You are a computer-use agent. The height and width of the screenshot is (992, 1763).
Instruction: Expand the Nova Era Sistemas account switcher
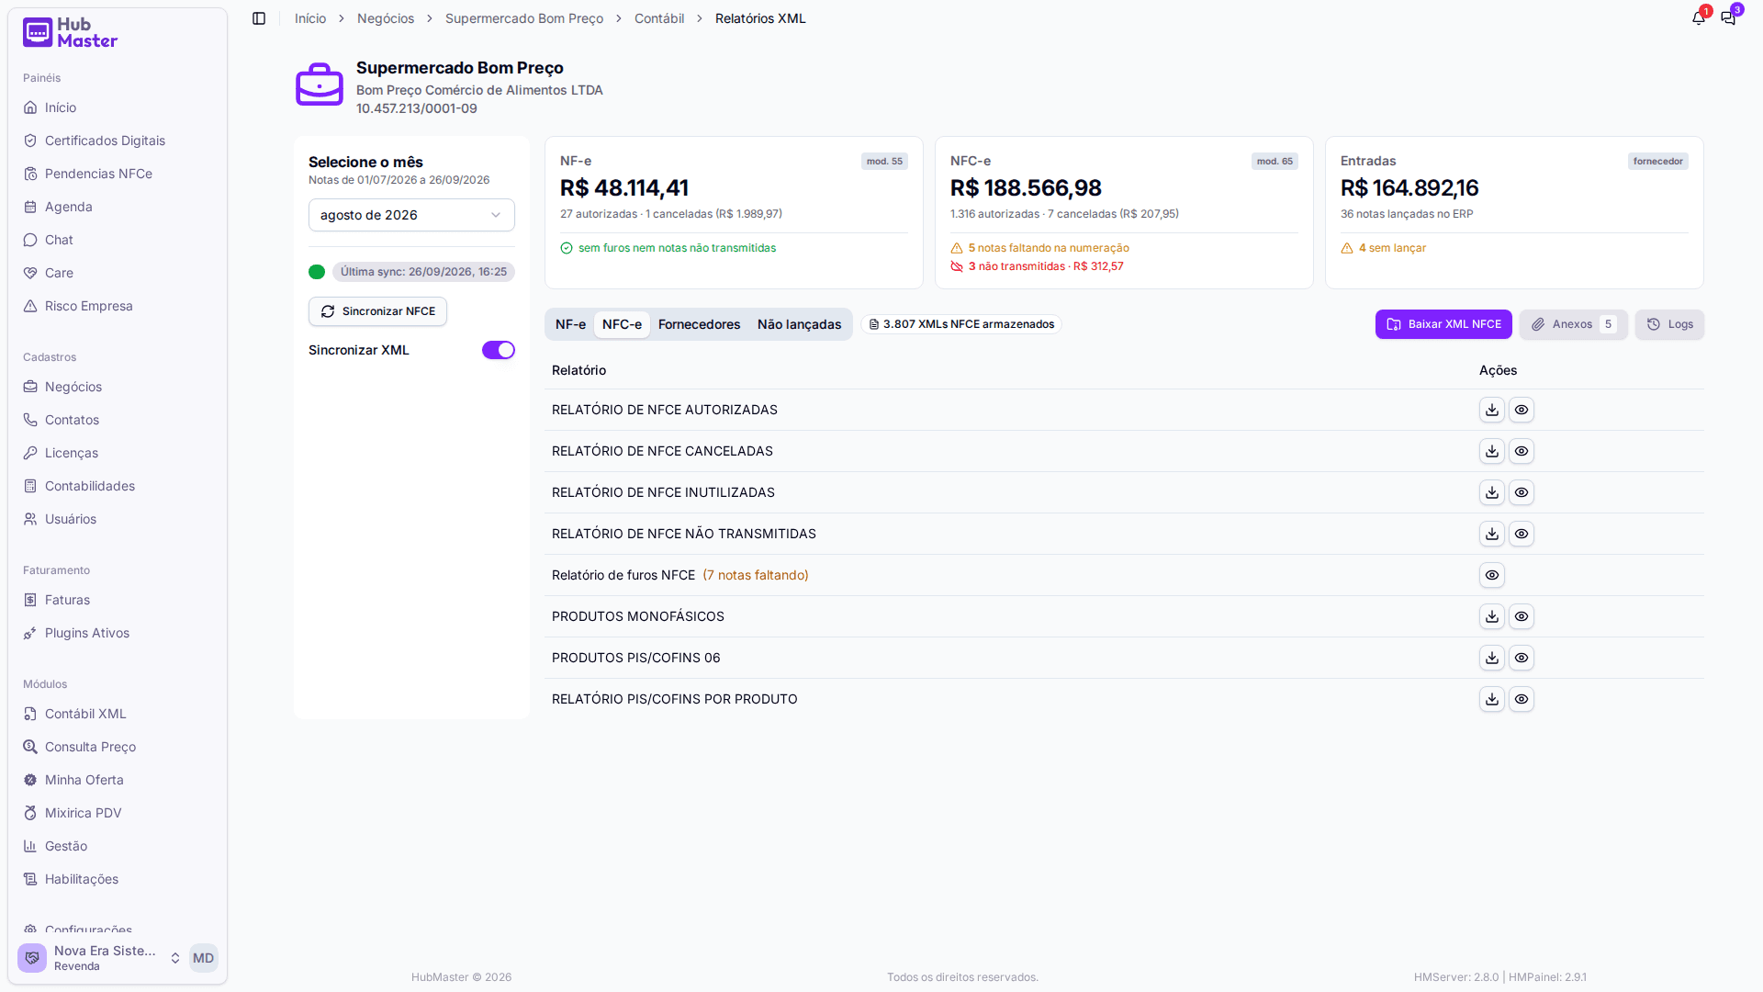click(101, 958)
